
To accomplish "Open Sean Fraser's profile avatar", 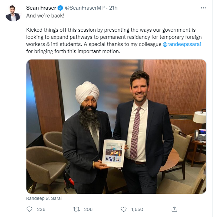I will coord(13,13).
